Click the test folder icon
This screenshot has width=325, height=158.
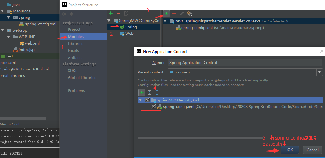click(3, 56)
